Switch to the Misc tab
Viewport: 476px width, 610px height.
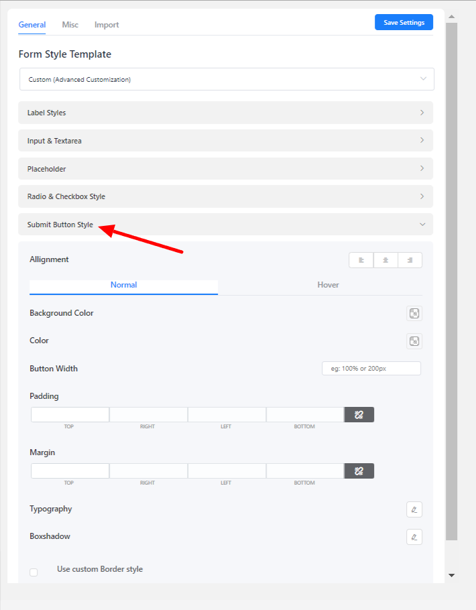tap(70, 25)
